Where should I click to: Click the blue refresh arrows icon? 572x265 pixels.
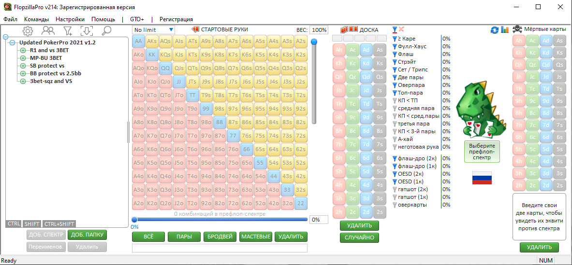[495, 30]
